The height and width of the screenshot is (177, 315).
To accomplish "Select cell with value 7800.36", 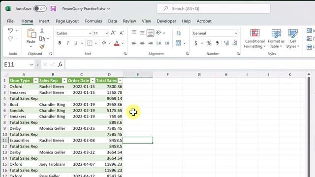I will tap(109, 87).
